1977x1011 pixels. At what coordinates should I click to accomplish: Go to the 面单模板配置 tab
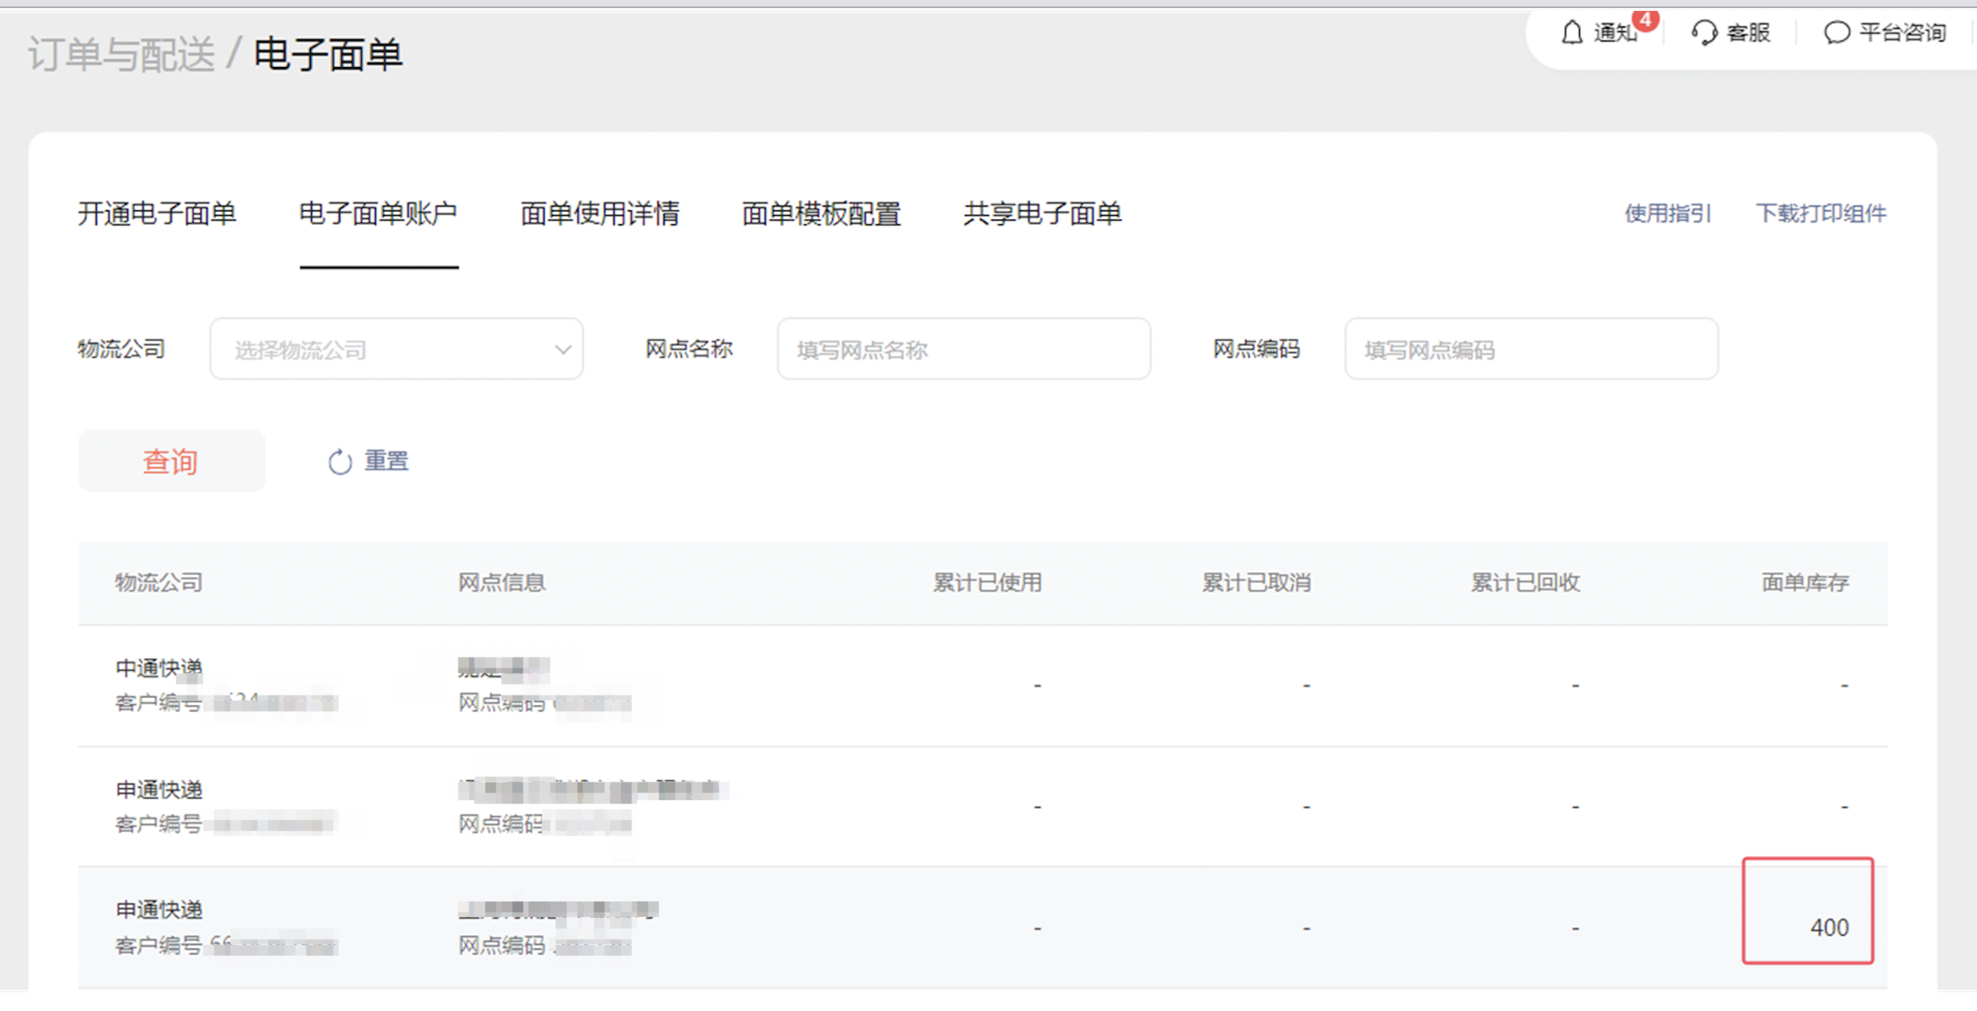click(821, 213)
